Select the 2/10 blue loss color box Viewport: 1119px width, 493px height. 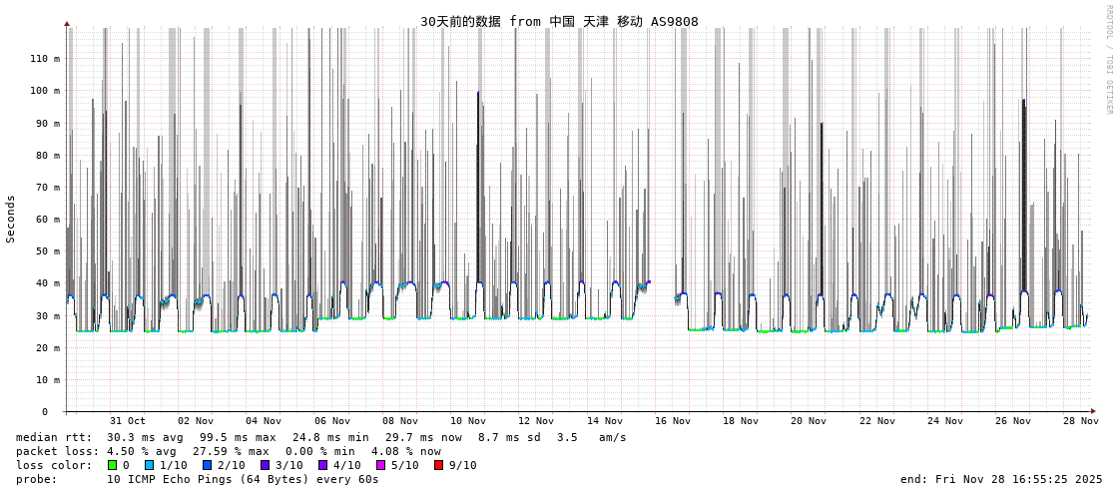click(208, 465)
